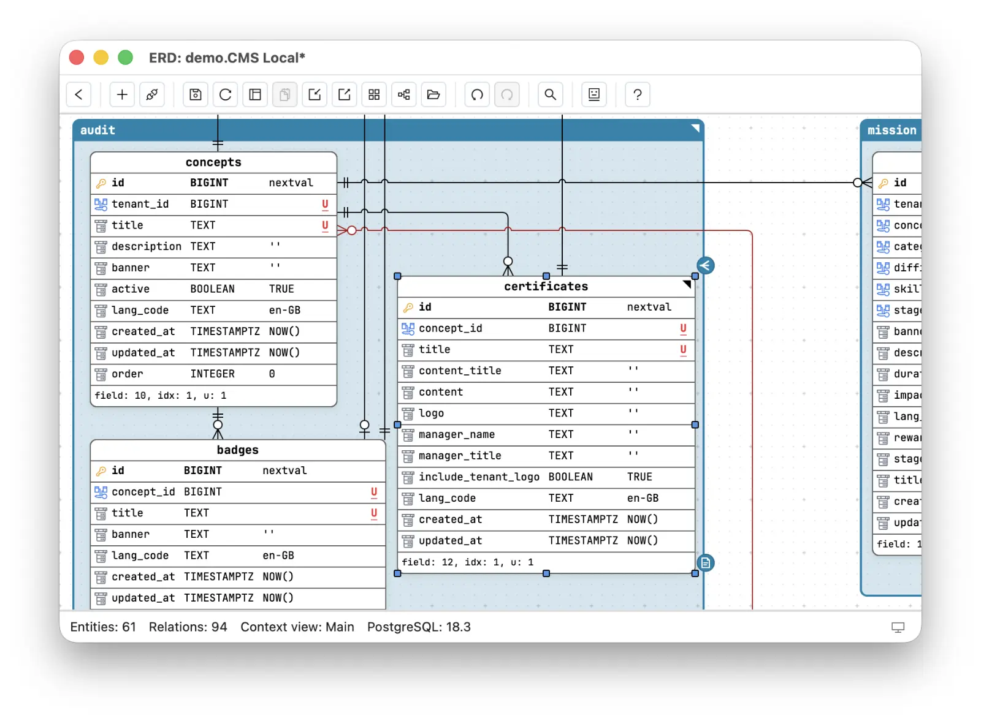Click the feedback face icon

(x=594, y=94)
